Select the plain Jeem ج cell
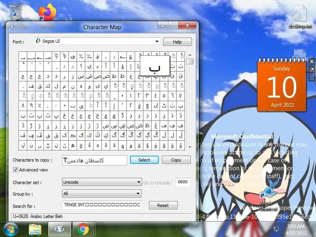 coord(23,76)
